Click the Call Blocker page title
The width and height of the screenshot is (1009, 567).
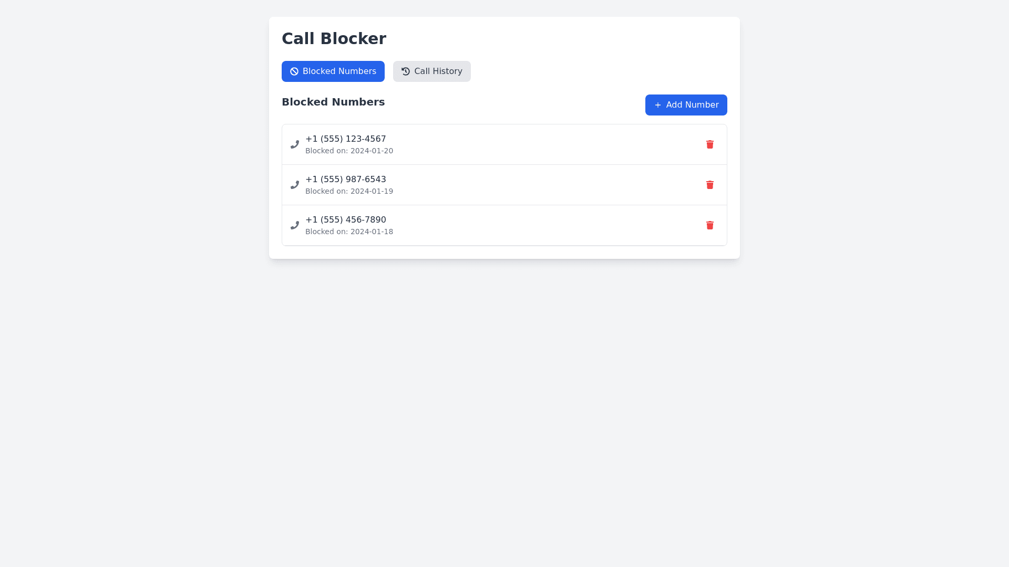[x=334, y=38]
